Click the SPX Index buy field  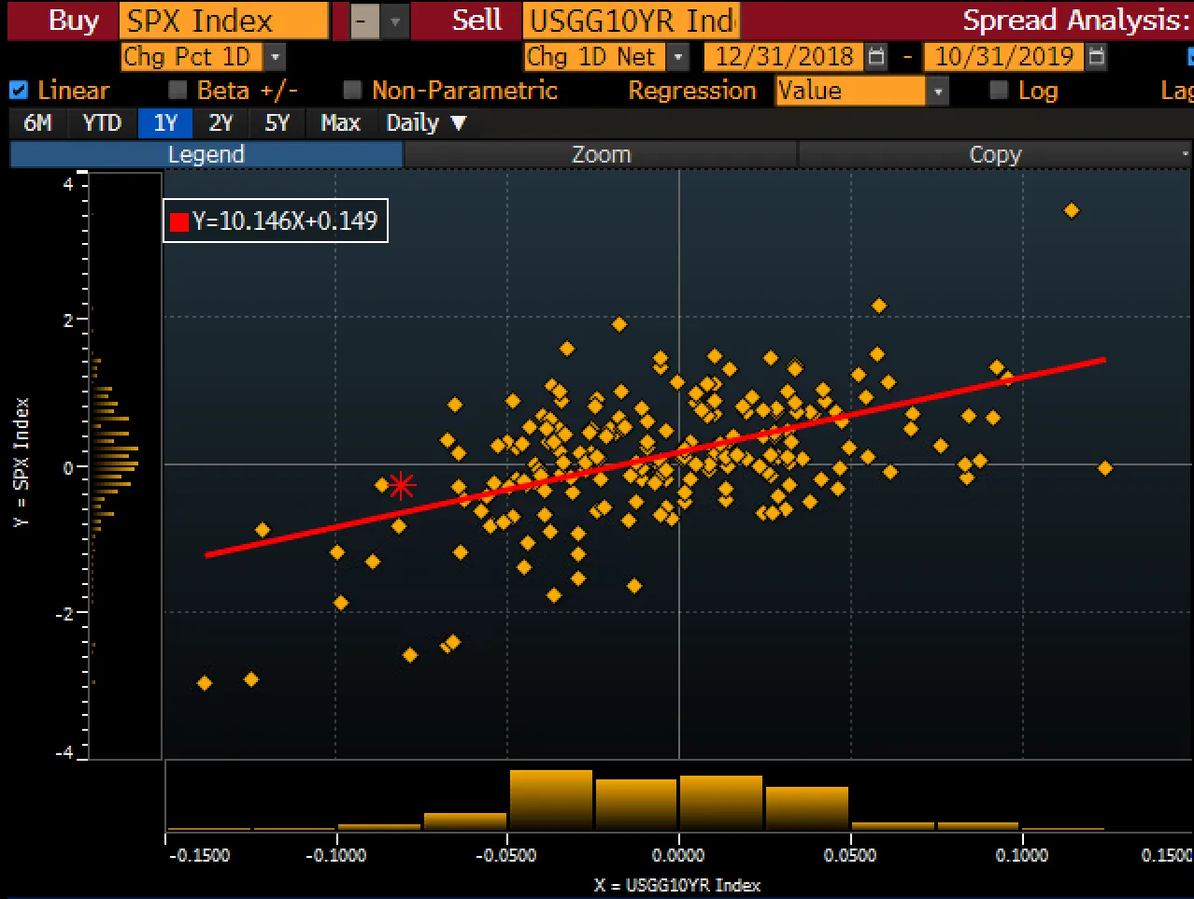[223, 21]
